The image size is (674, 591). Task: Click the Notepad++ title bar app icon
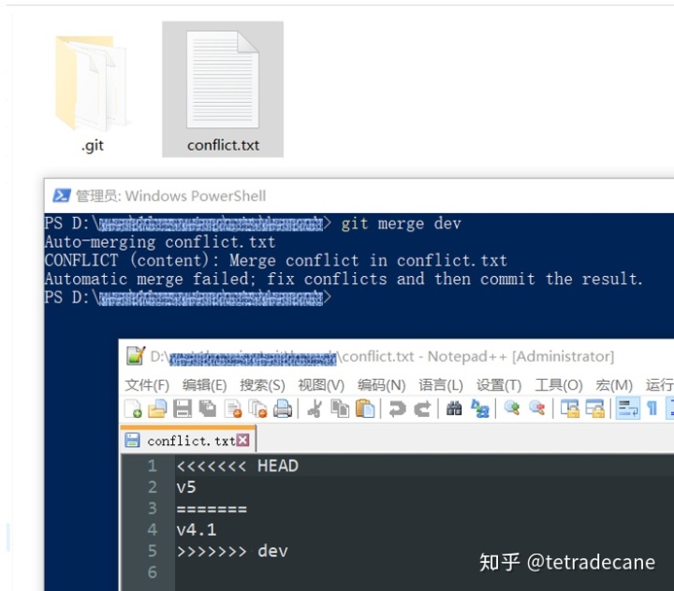point(136,355)
